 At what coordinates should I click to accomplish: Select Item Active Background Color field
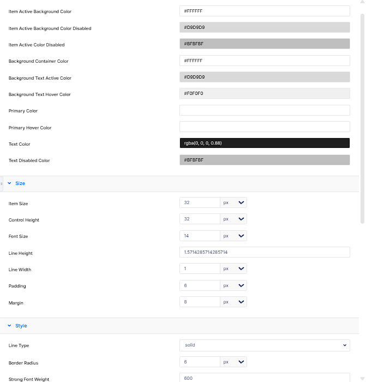(x=265, y=11)
